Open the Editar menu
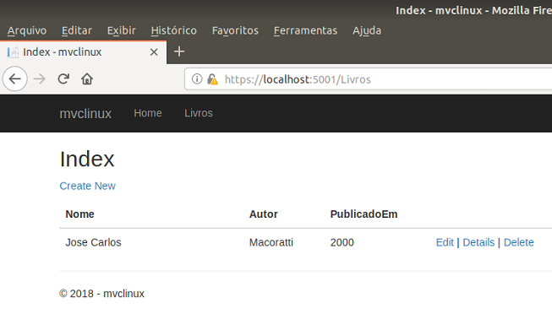This screenshot has width=552, height=330. pyautogui.click(x=76, y=30)
